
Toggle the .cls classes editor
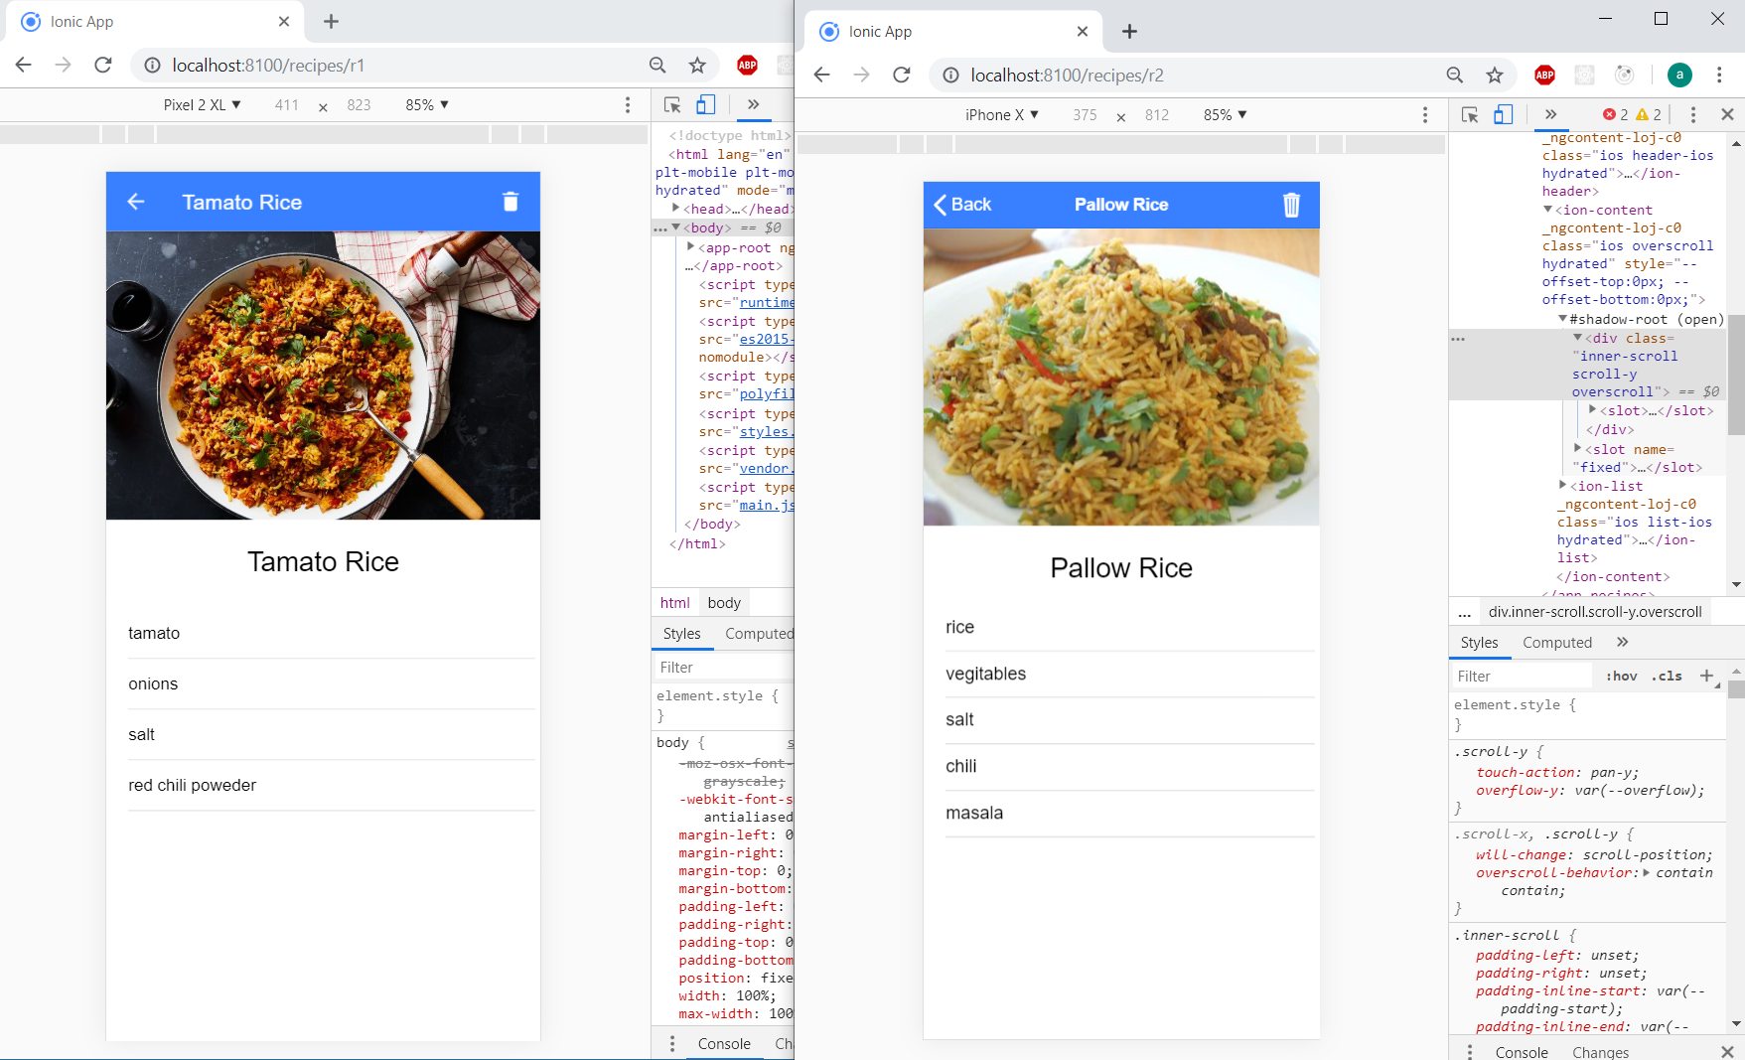tap(1667, 676)
